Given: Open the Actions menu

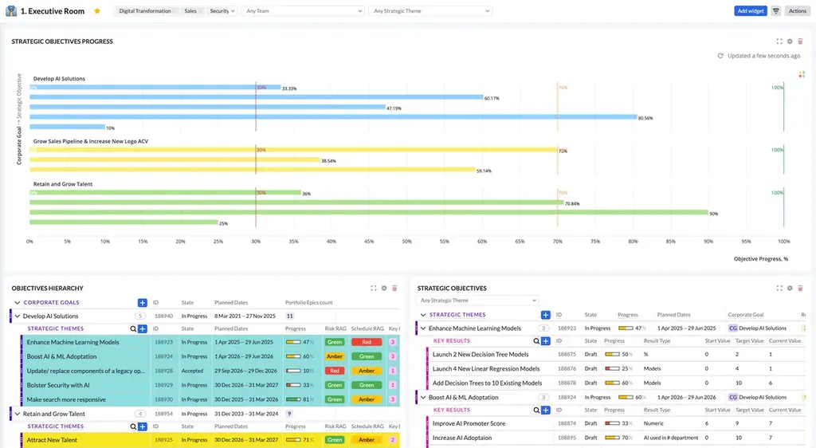Looking at the screenshot, I should (x=797, y=11).
